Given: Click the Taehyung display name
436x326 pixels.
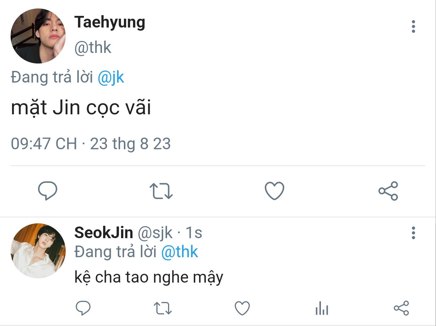Looking at the screenshot, I should point(109,23).
